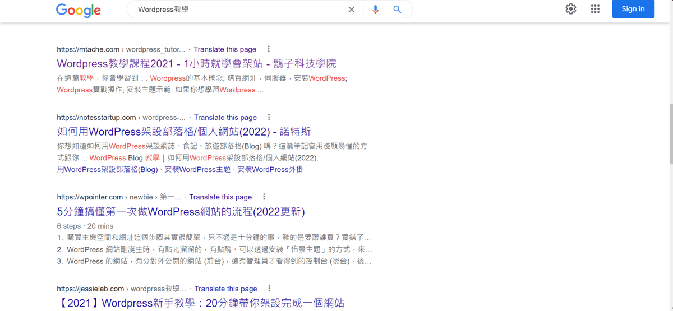Start voice search with microphone icon
The image size is (673, 311).
click(375, 10)
